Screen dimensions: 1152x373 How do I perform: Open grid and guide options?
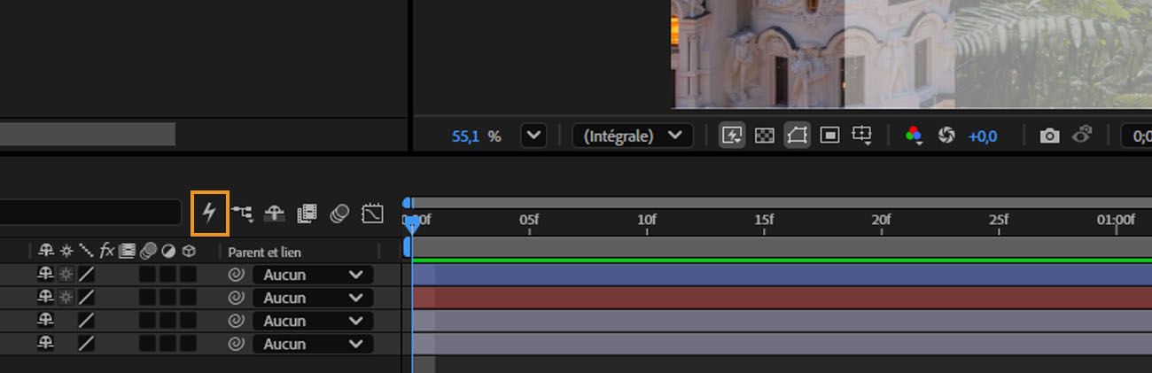click(x=862, y=136)
